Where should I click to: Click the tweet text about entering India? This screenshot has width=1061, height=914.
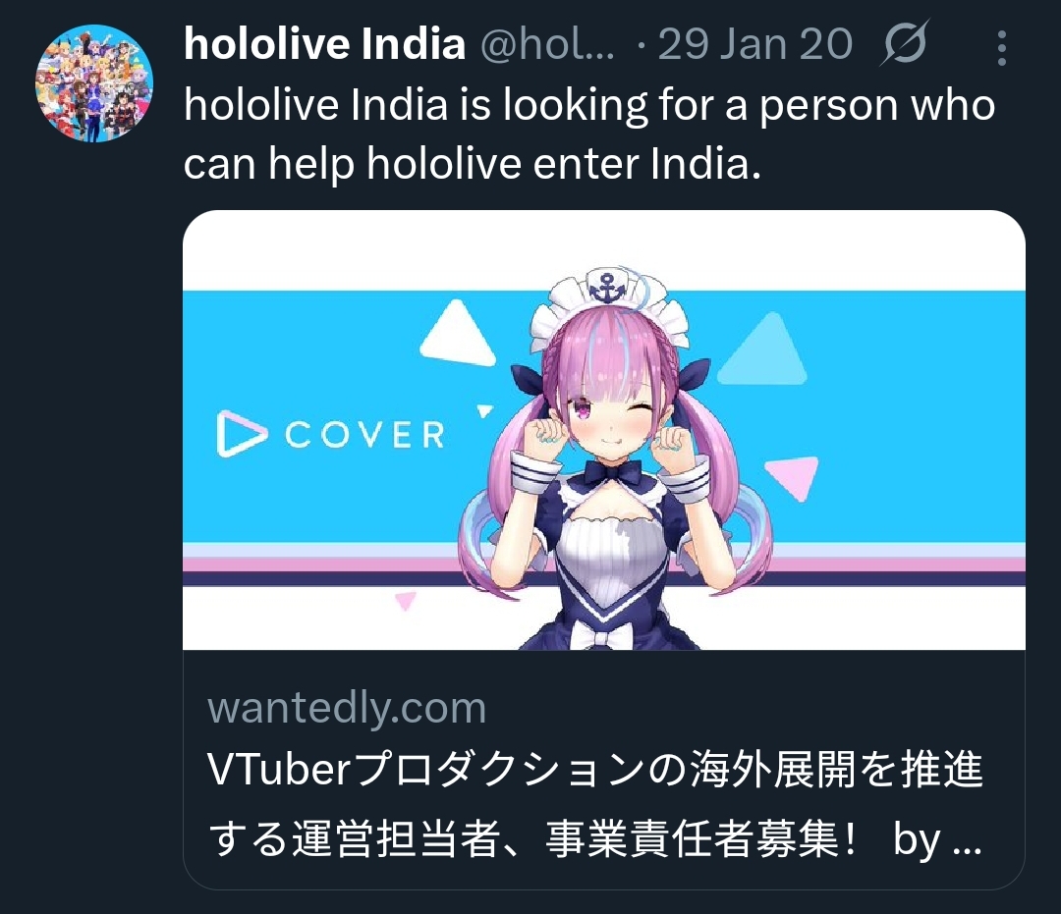pyautogui.click(x=589, y=134)
